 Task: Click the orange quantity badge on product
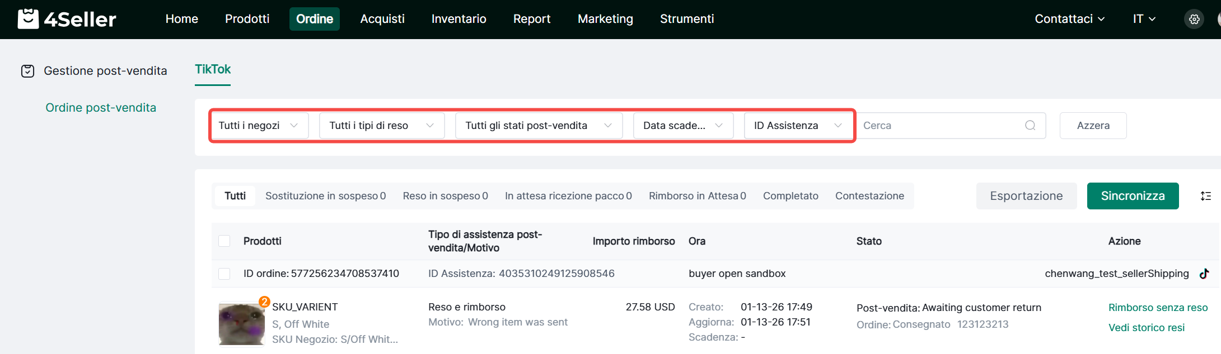(264, 302)
